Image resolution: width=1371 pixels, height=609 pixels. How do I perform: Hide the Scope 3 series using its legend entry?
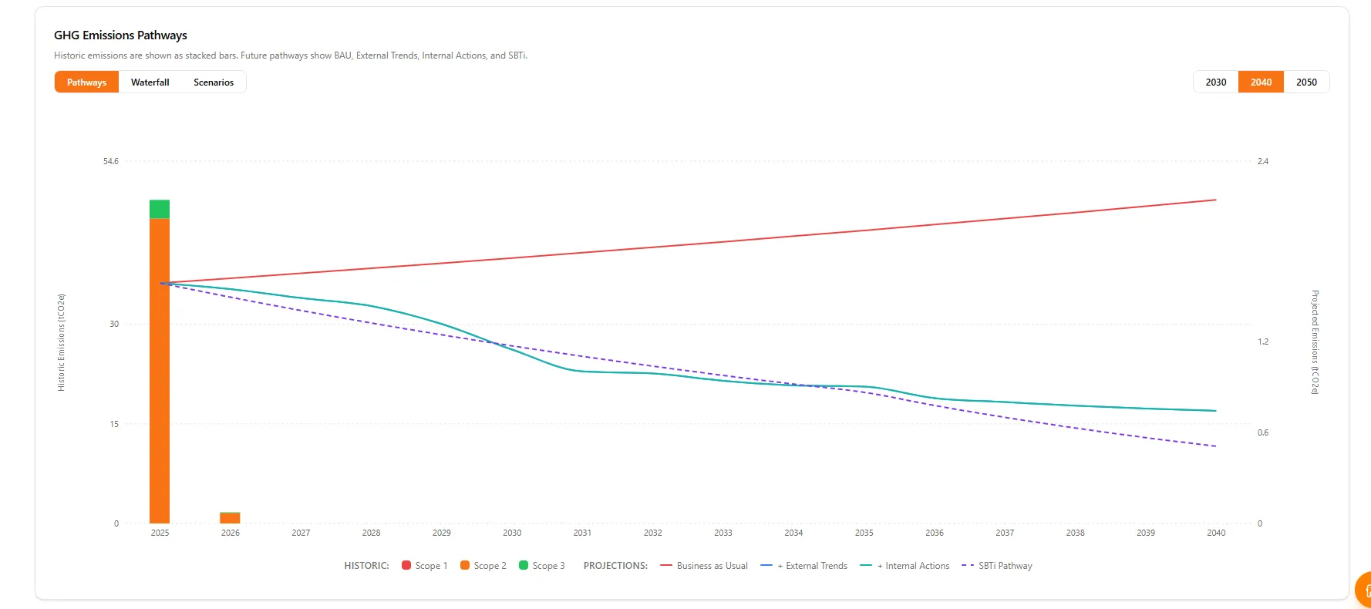tap(542, 565)
